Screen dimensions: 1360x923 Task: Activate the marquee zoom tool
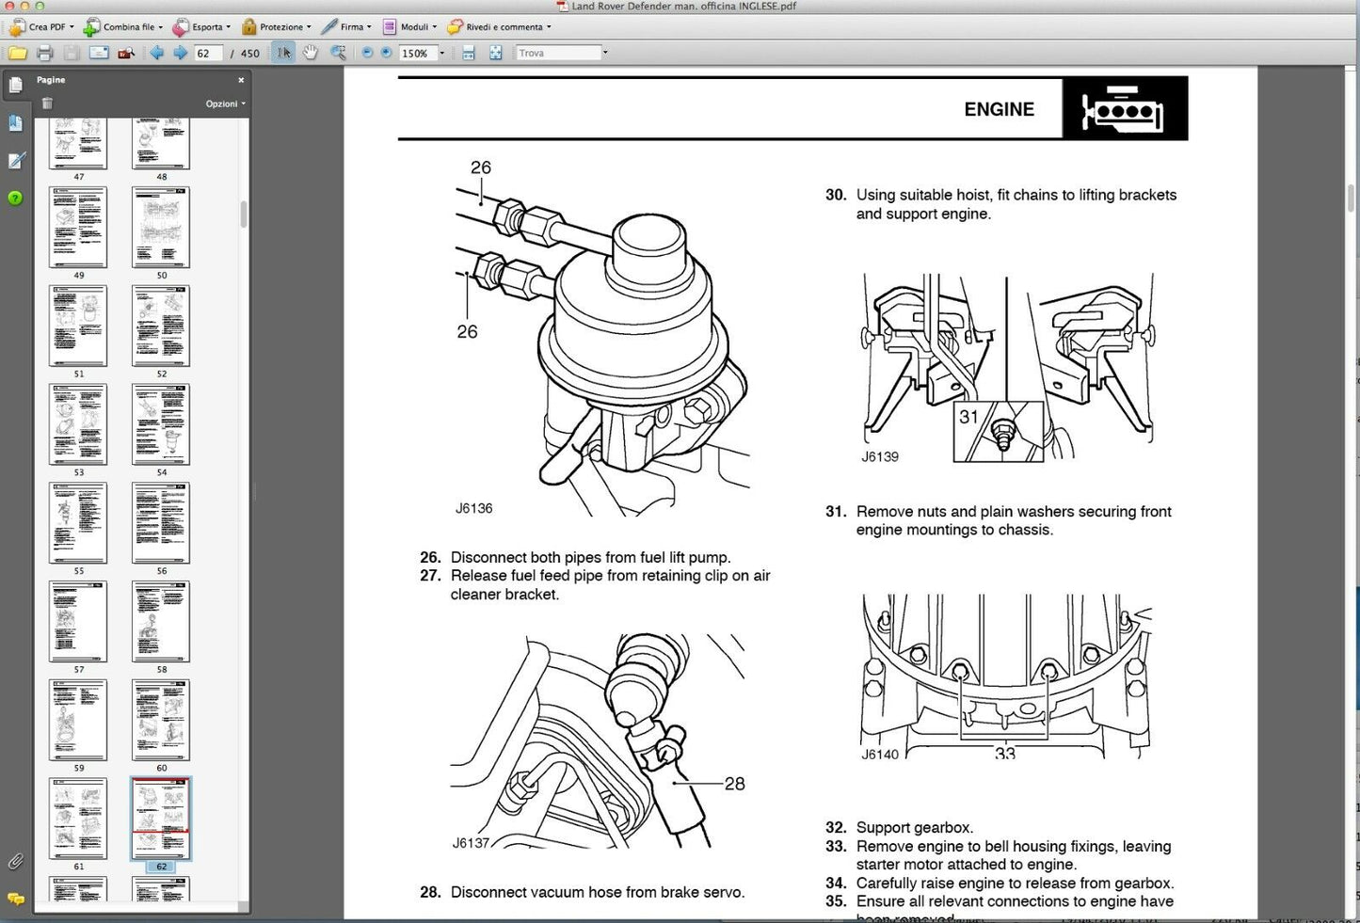pyautogui.click(x=338, y=54)
